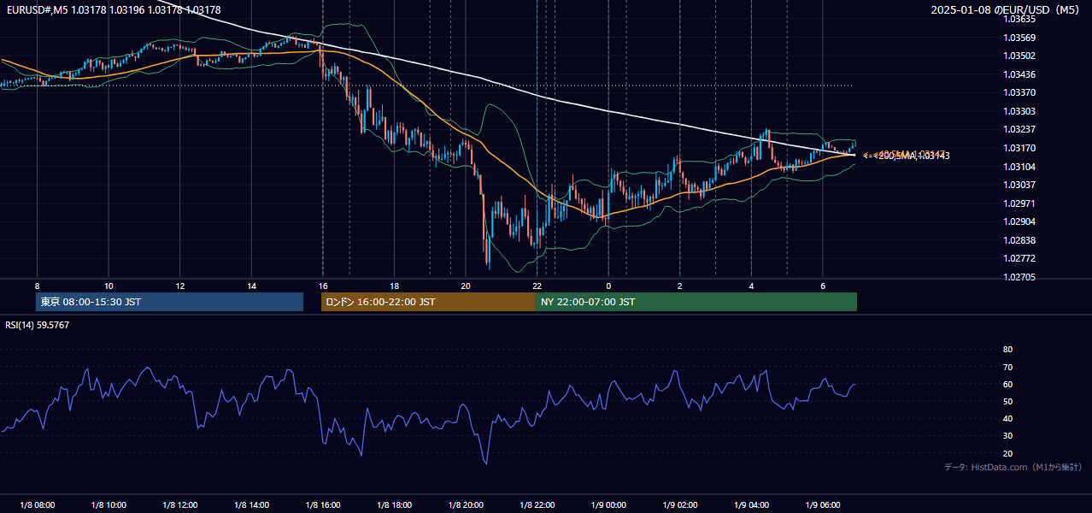1092x513 pixels.
Task: Click the 1/8 14:00 time label
Action: [251, 504]
